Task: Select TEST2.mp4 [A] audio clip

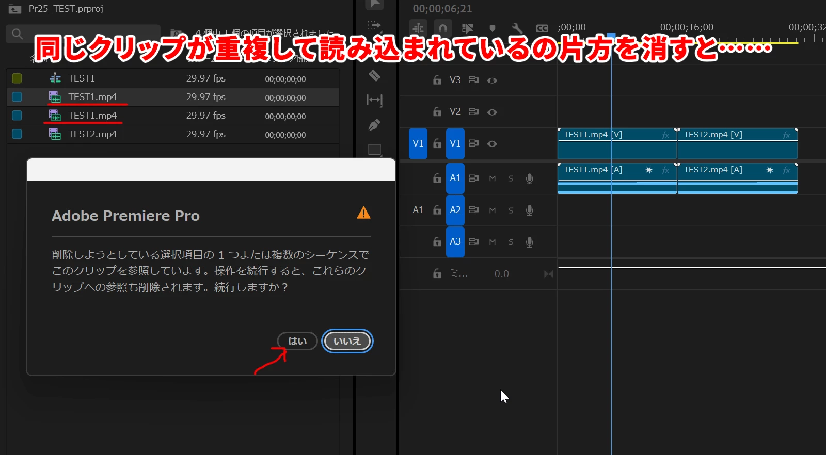Action: click(738, 178)
